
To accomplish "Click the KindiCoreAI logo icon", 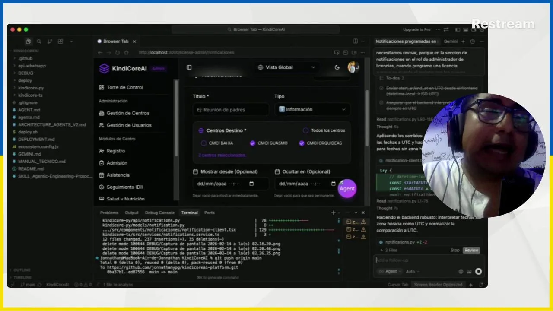I will 104,68.
